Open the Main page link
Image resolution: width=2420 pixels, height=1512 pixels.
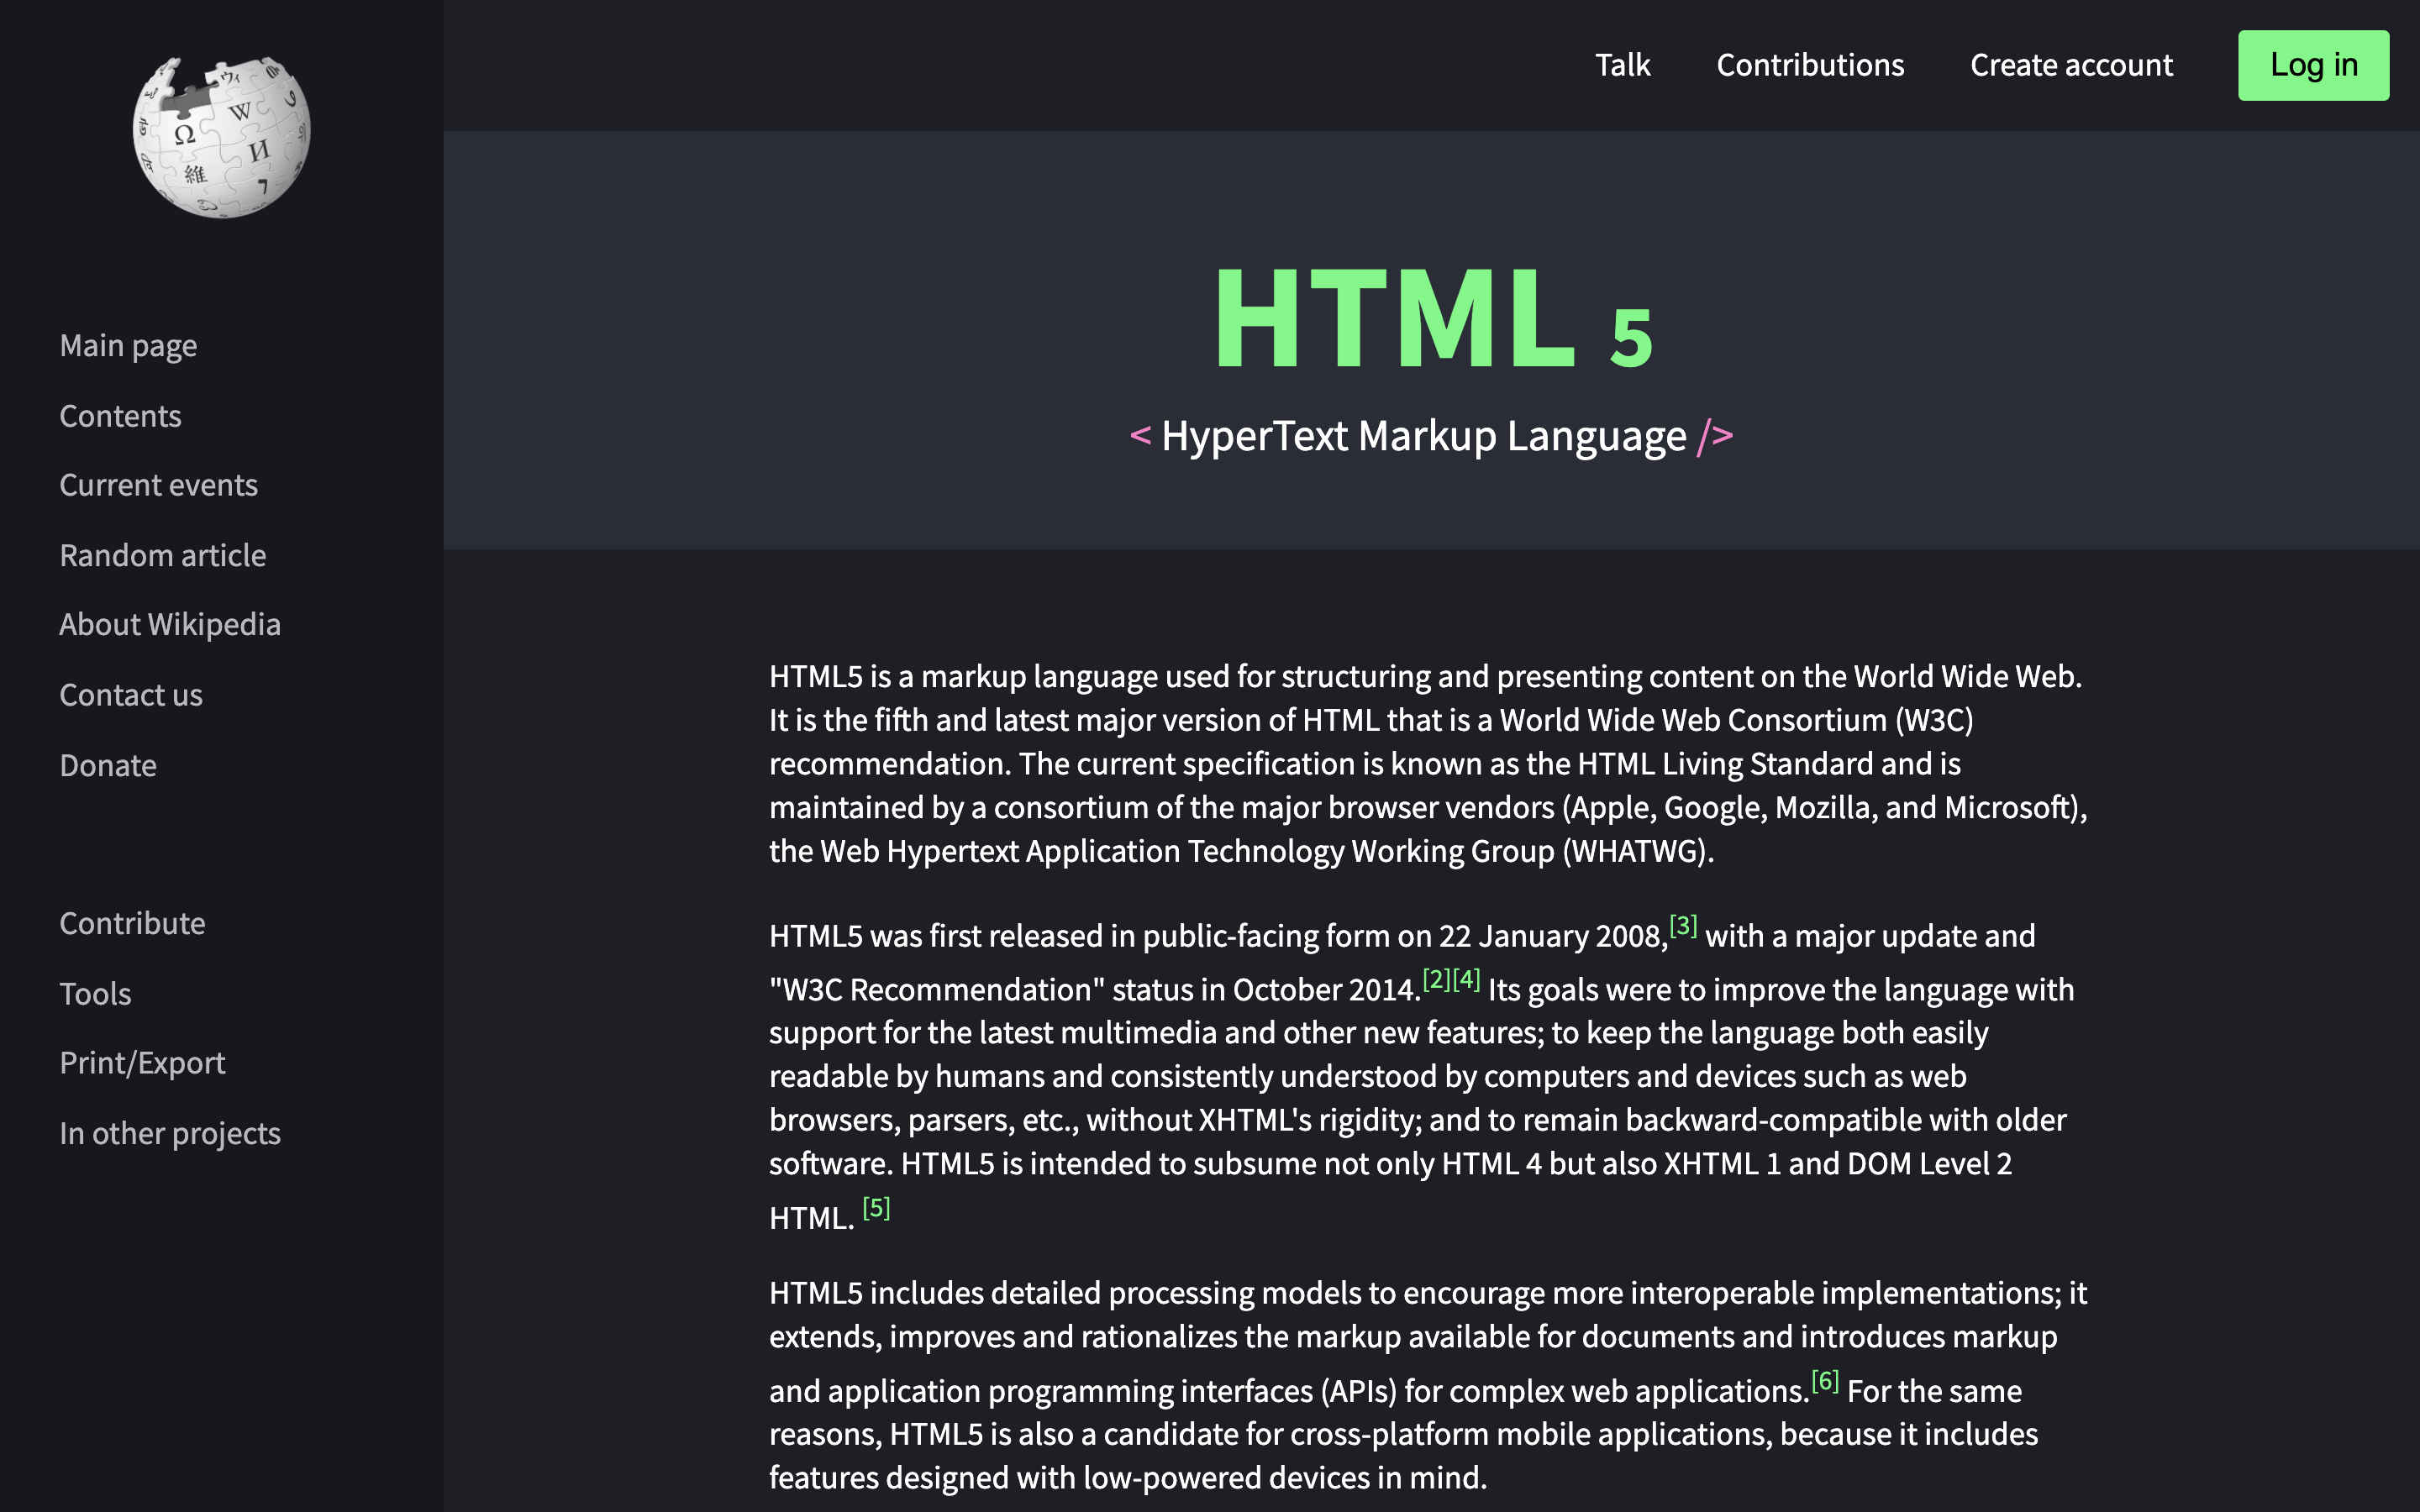point(128,346)
